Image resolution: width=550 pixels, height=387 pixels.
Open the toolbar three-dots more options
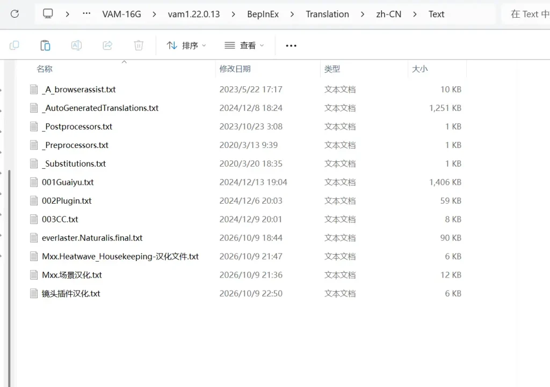[x=291, y=46]
